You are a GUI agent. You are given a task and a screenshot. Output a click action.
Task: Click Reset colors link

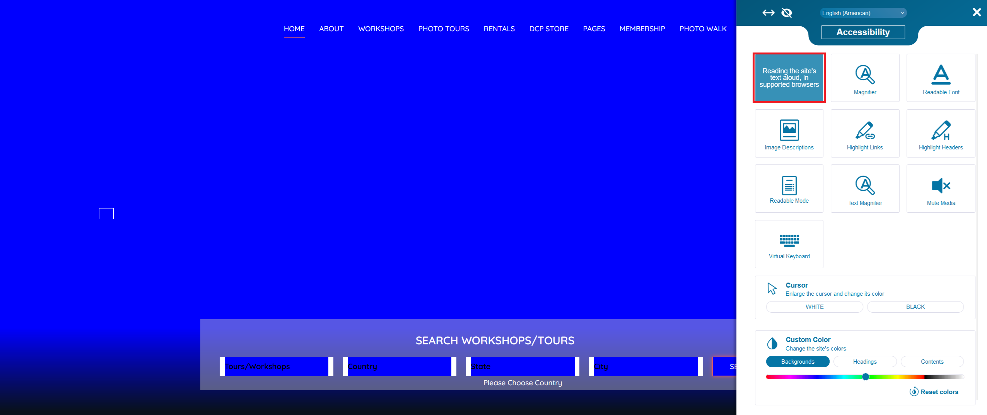[x=934, y=392]
